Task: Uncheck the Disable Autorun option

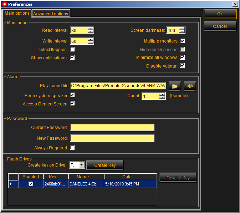Action: pyautogui.click(x=183, y=66)
